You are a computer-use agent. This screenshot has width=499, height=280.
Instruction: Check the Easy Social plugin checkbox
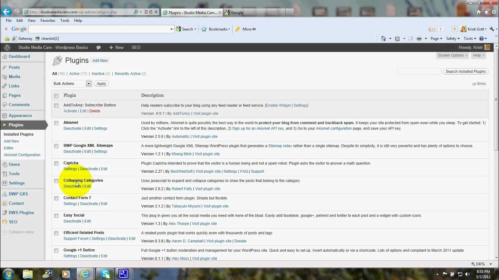56,215
